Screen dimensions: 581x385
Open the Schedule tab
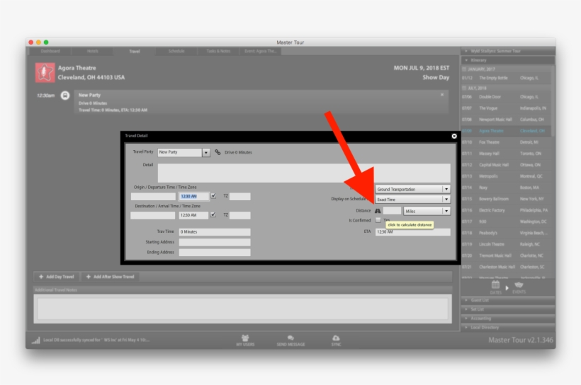click(176, 51)
